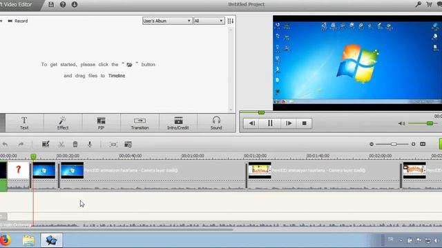Viewport: 442px width, 248px height.
Task: Click the video preview window
Action: [x=357, y=63]
